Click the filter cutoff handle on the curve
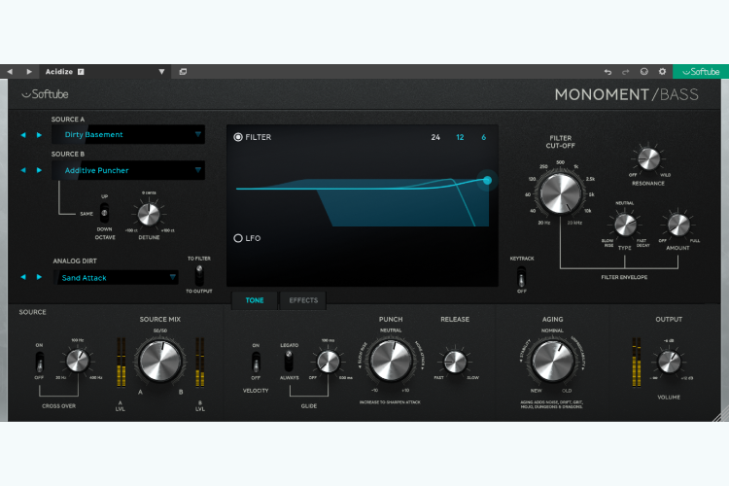Viewport: 729px width, 486px height. tap(487, 180)
